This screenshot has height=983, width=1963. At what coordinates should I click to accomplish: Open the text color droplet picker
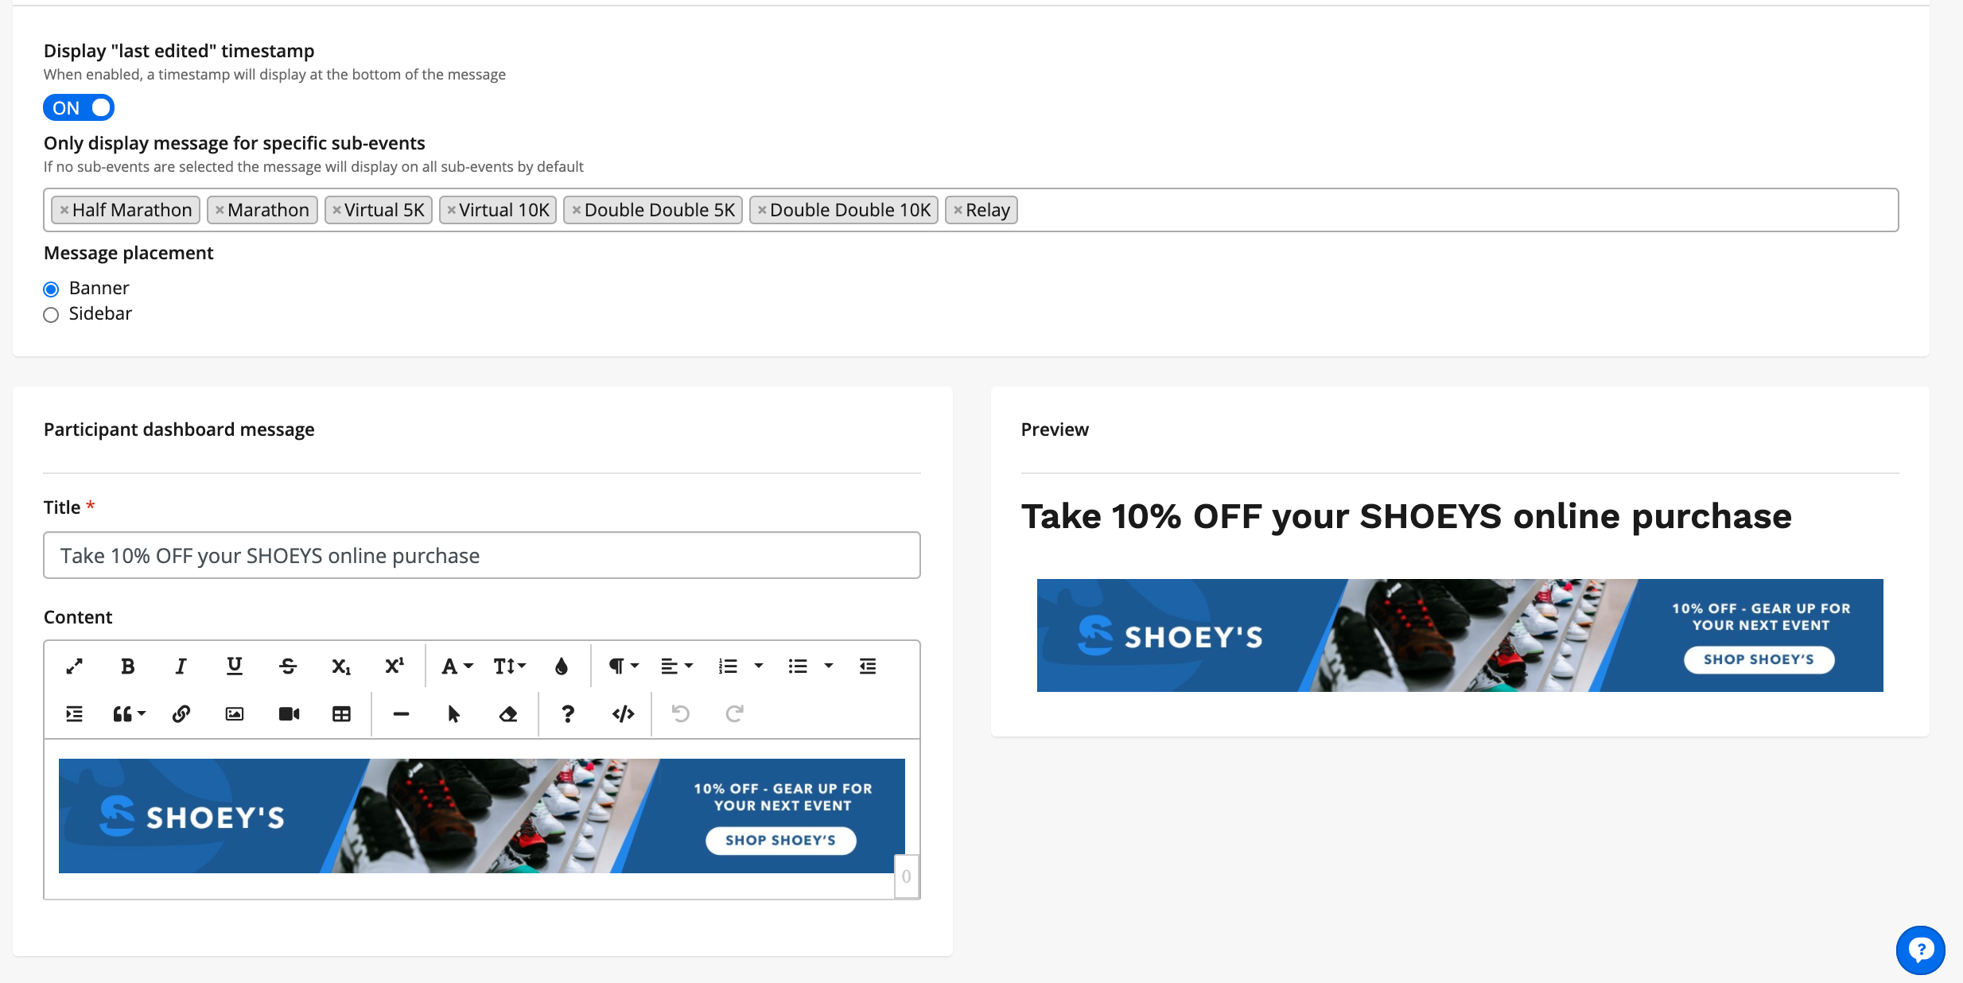tap(562, 666)
